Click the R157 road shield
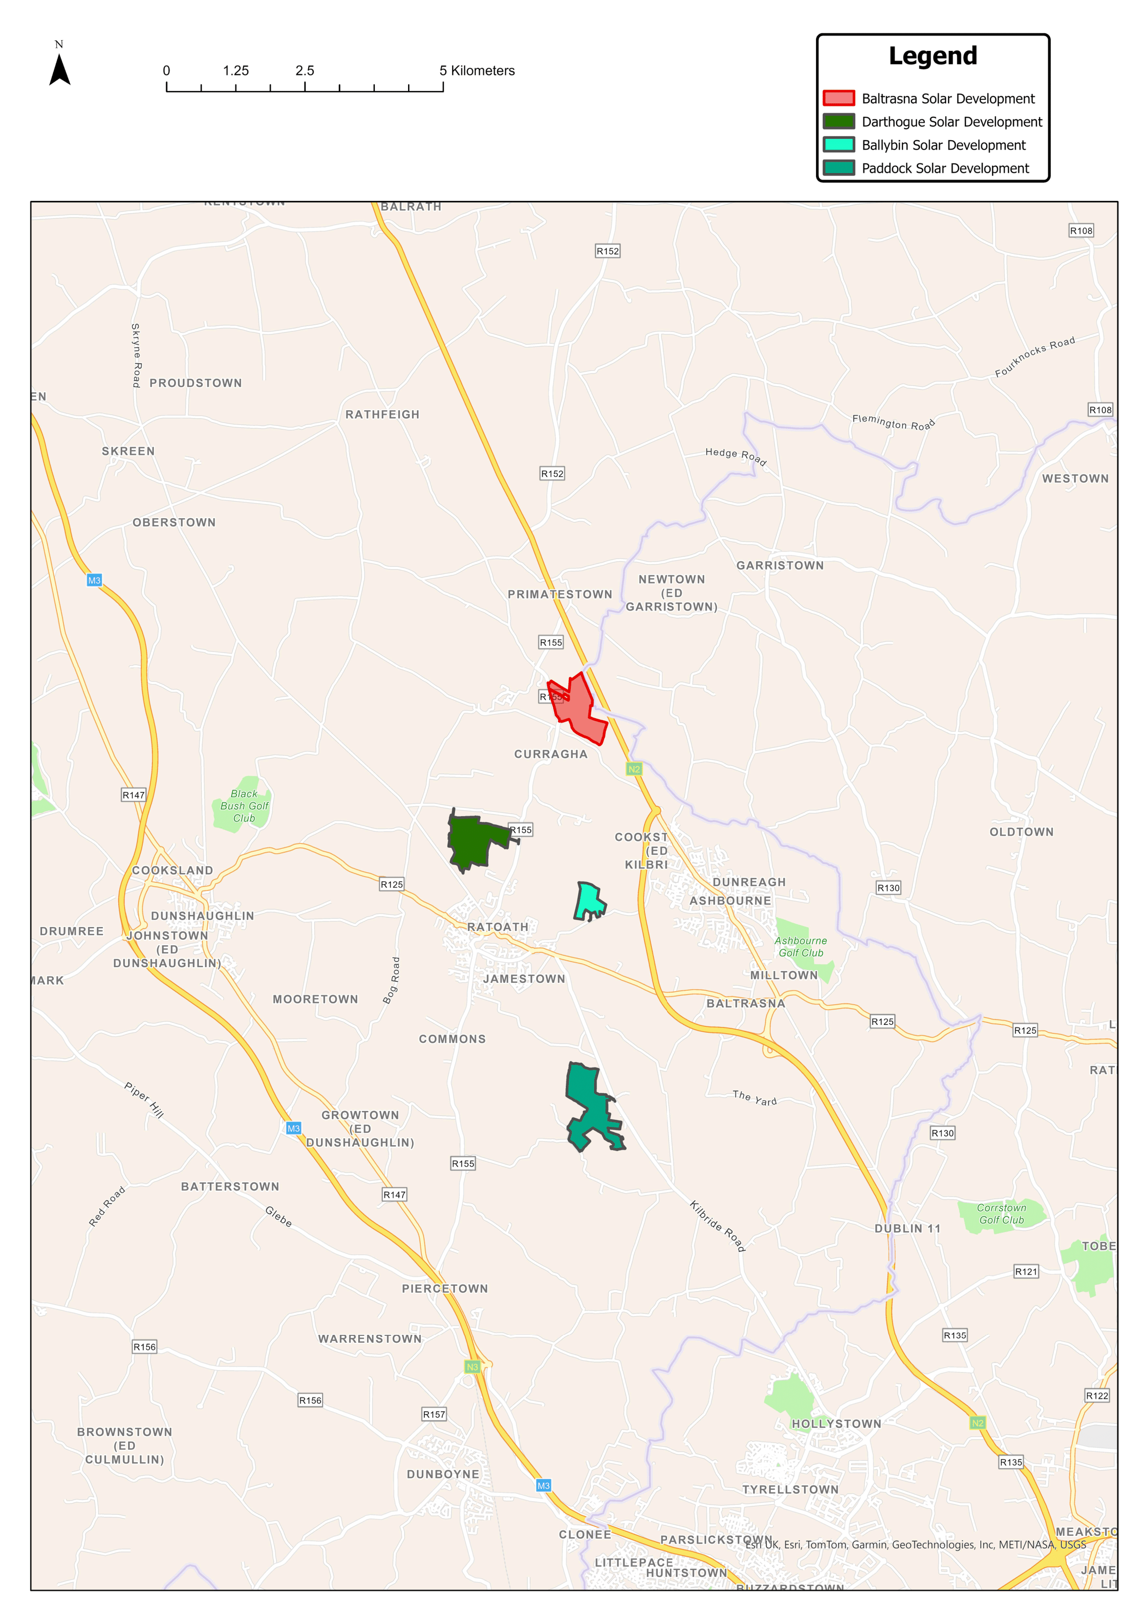The width and height of the screenshot is (1143, 1617). [x=434, y=1414]
